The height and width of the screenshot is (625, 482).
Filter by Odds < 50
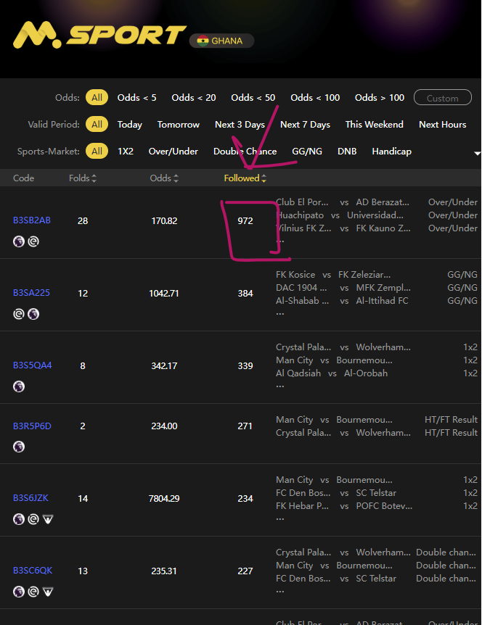coord(253,98)
